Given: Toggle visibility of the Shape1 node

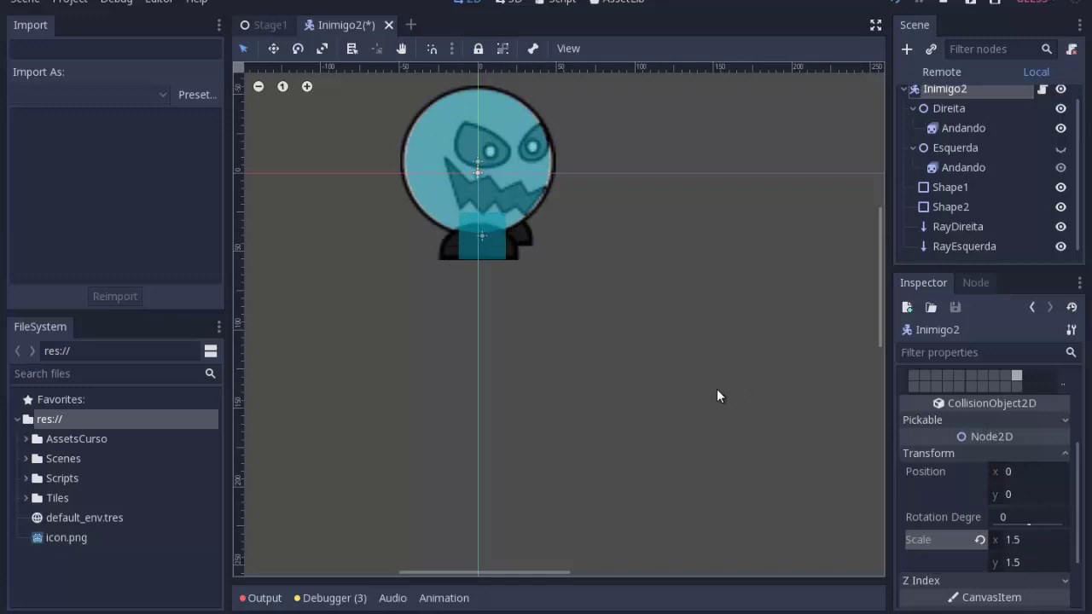Looking at the screenshot, I should [x=1060, y=188].
